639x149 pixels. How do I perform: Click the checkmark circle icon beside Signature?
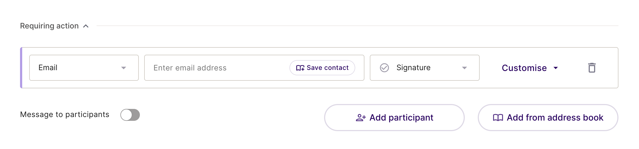click(x=384, y=68)
